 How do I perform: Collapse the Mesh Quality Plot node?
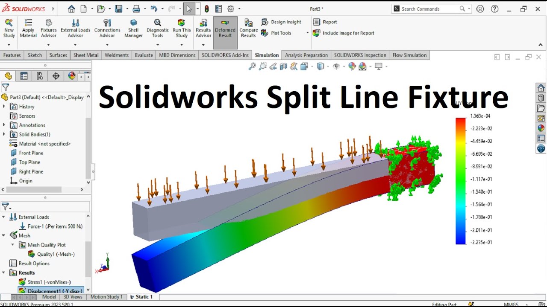(x=12, y=245)
